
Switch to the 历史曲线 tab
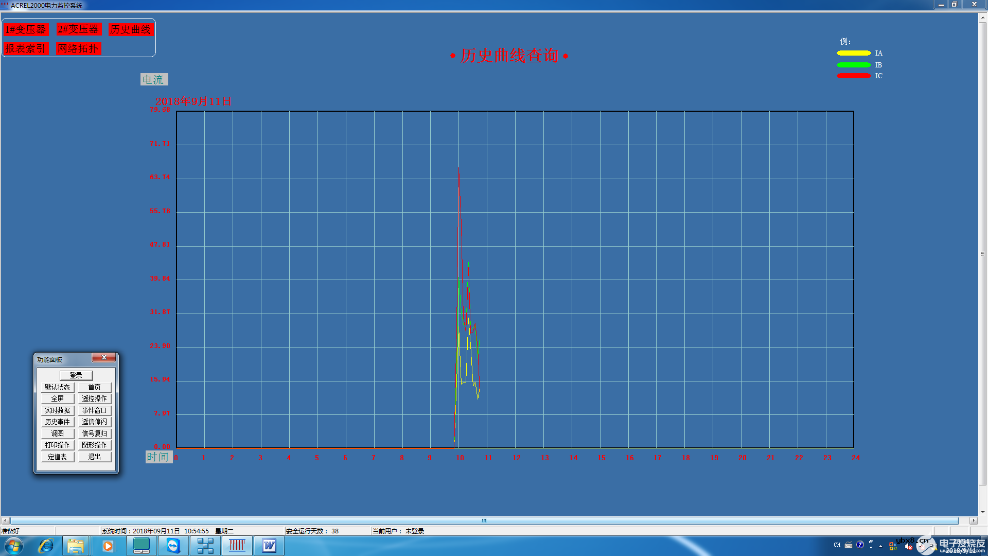130,29
